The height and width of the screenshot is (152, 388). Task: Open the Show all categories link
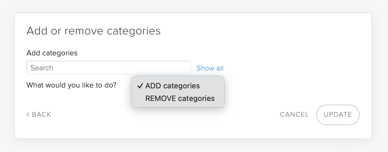click(210, 68)
